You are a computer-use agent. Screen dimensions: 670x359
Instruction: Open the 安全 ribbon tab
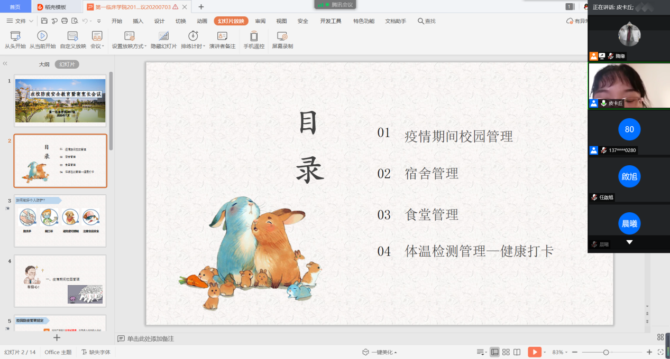(303, 21)
